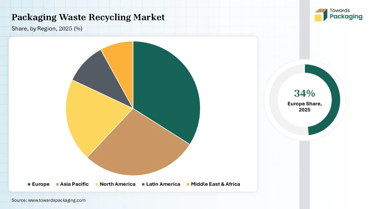Viewport: 372px width, 209px height.
Task: Select the Asia Pacific legend label
Action: 74,184
